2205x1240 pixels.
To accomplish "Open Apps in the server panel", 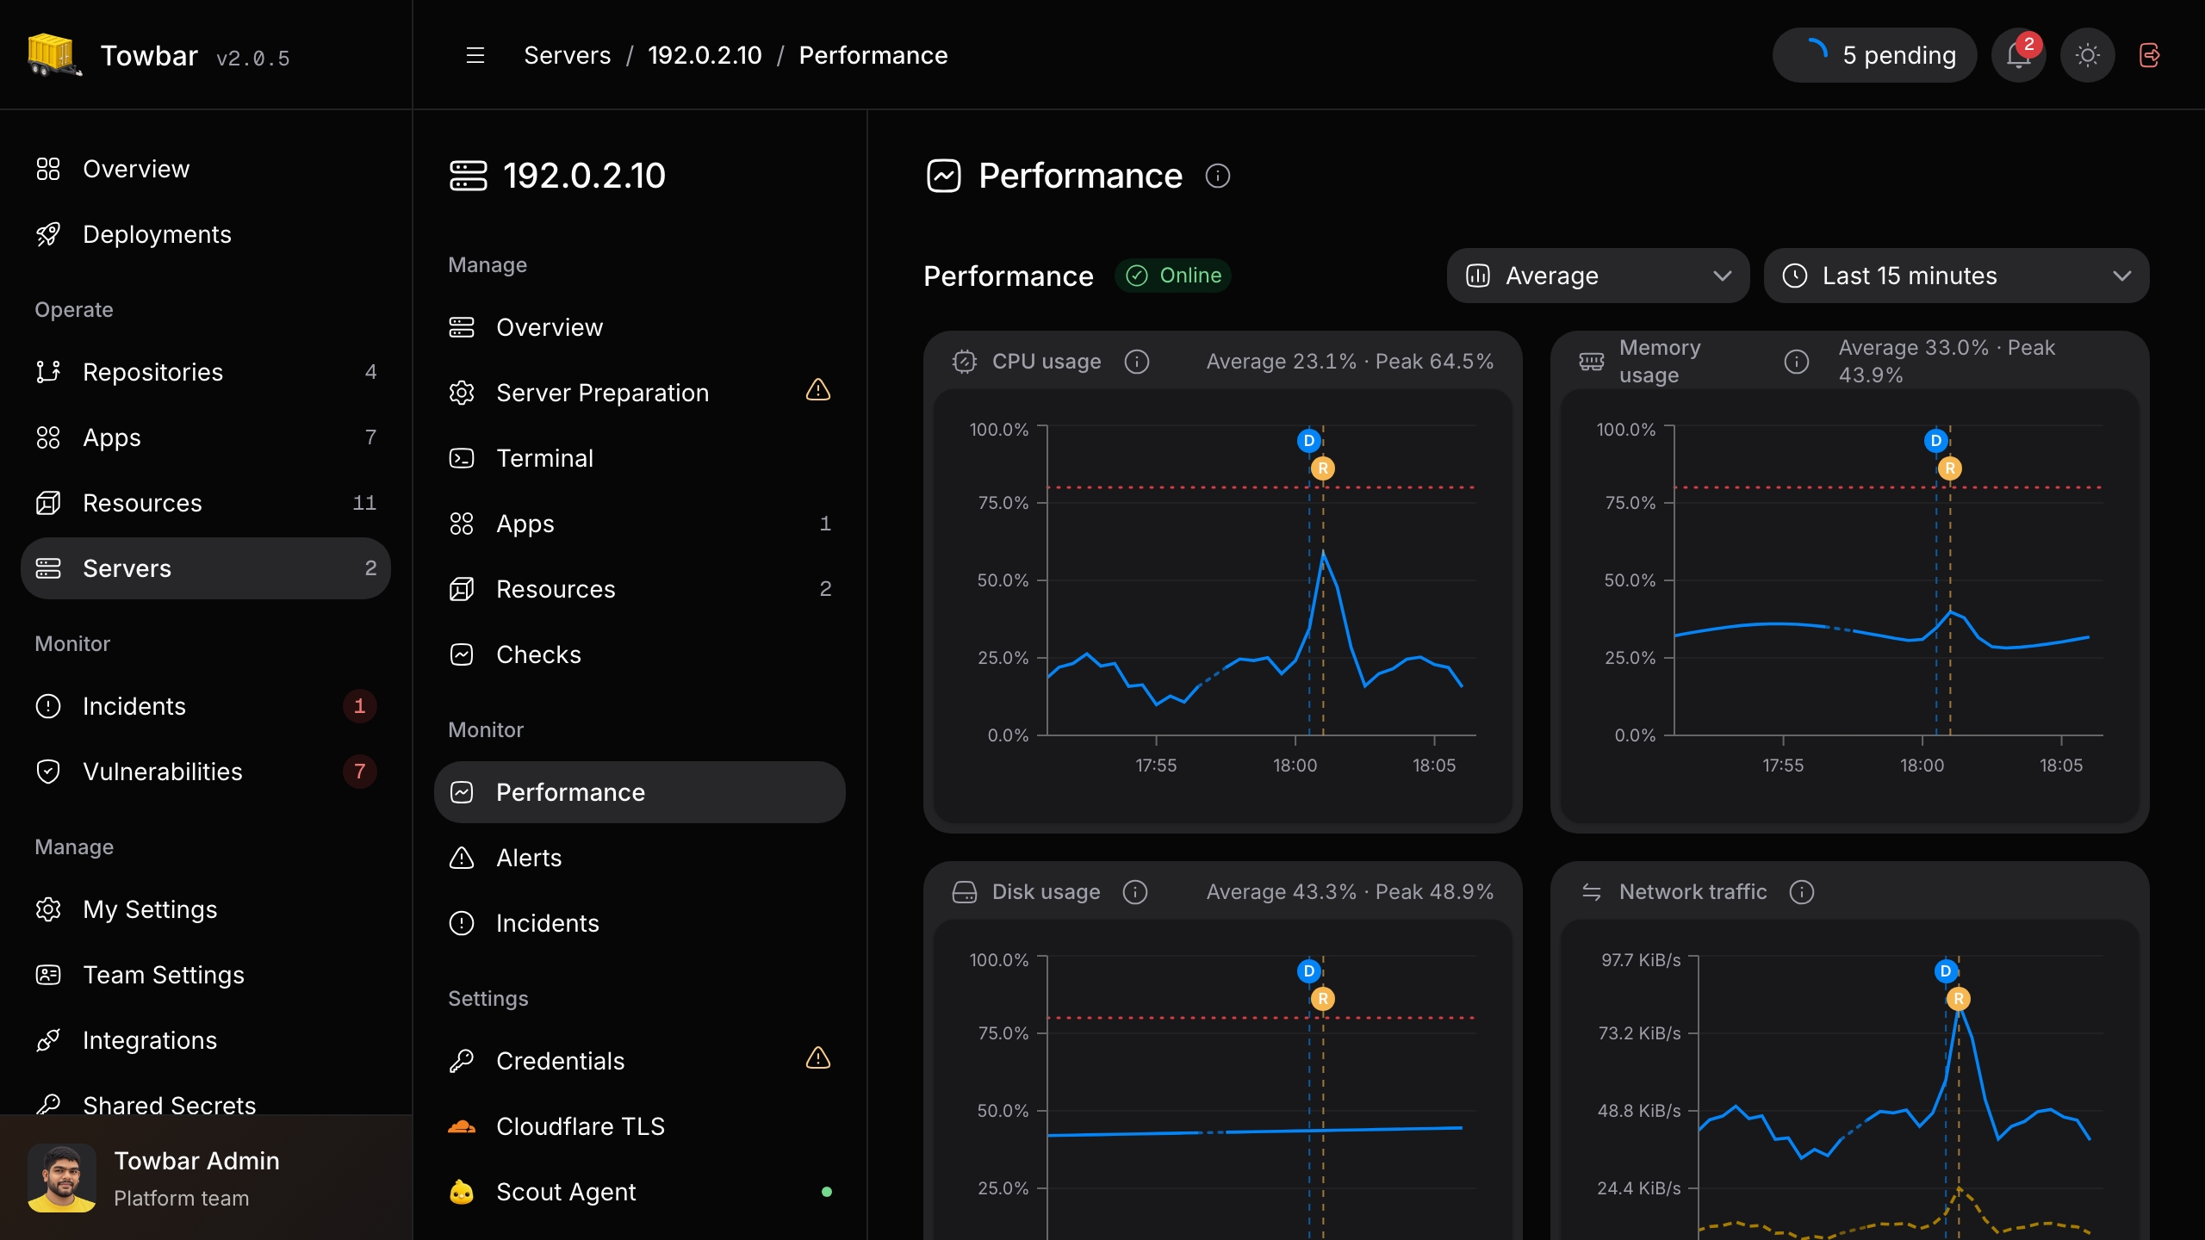I will (x=640, y=524).
